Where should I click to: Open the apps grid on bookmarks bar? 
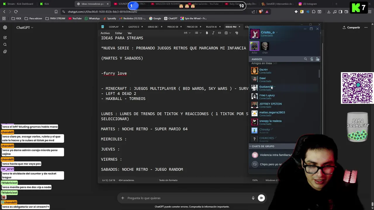coord(4,18)
